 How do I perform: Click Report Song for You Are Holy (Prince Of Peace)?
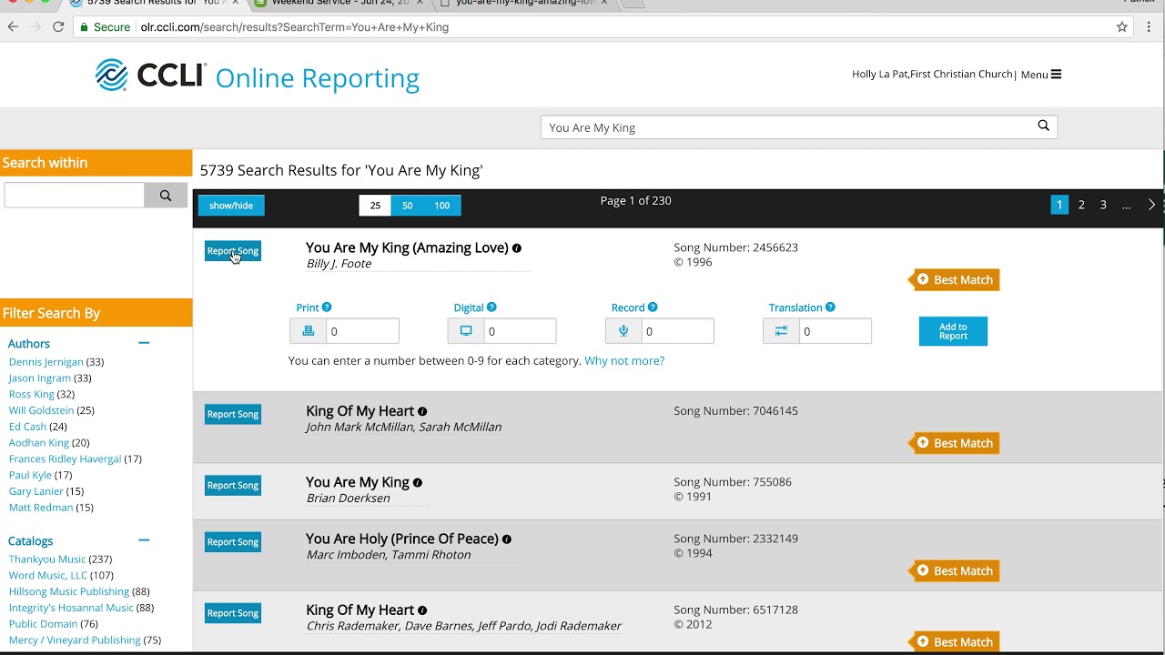click(x=233, y=542)
